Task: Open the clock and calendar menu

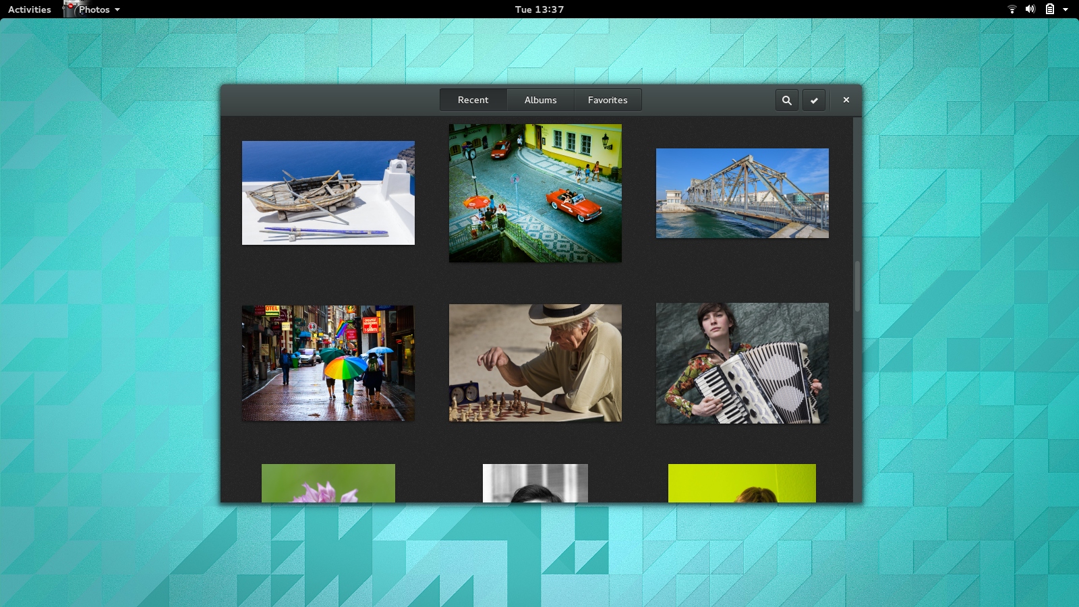Action: tap(539, 9)
